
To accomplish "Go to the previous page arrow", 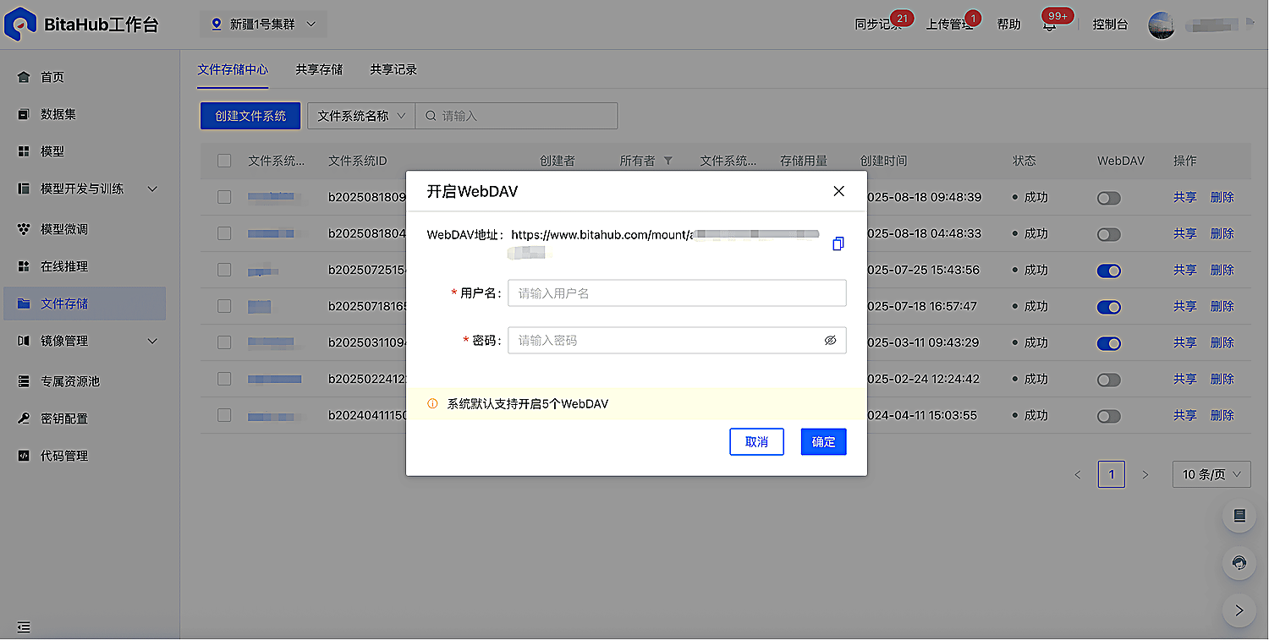I will point(1078,475).
